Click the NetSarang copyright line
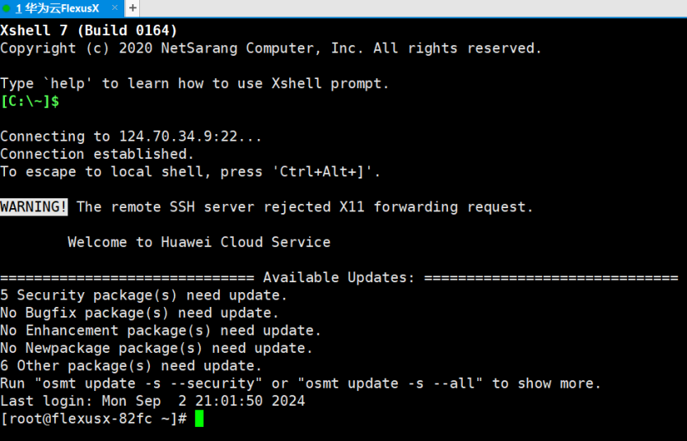The height and width of the screenshot is (441, 687). 271,48
